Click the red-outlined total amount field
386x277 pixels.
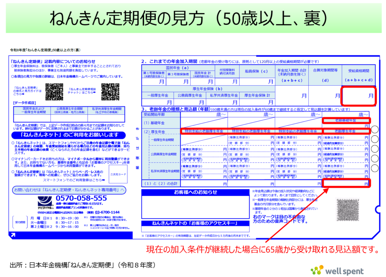(346, 183)
